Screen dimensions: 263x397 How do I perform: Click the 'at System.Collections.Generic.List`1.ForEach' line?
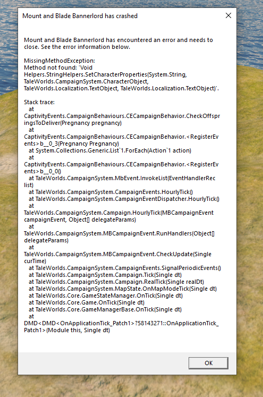110,150
